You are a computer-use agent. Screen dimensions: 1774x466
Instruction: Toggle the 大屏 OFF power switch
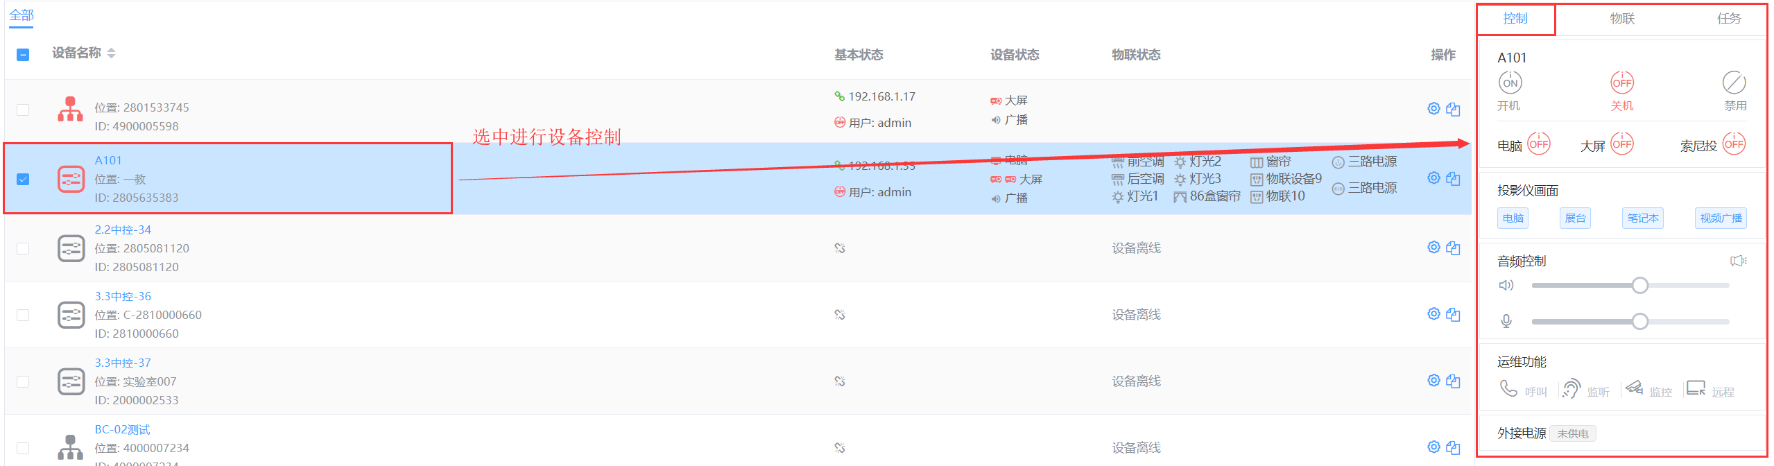1621,144
